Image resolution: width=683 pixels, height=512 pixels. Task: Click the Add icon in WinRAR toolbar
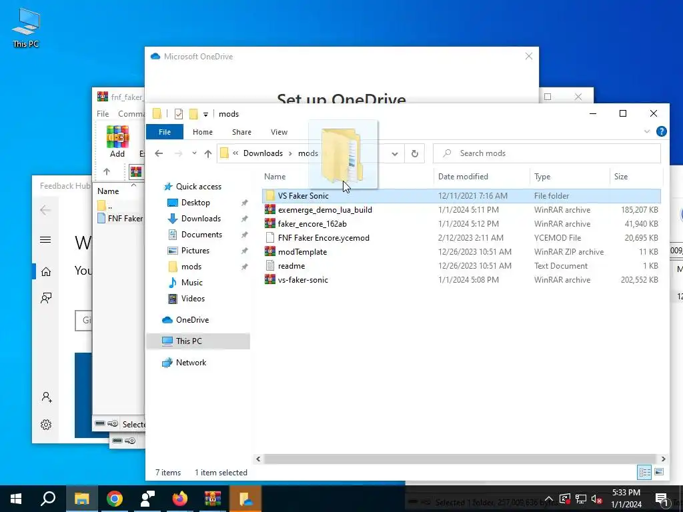(x=117, y=141)
